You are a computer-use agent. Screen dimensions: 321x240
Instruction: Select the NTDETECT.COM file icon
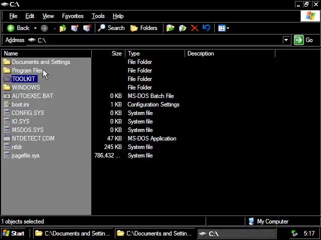coord(7,138)
